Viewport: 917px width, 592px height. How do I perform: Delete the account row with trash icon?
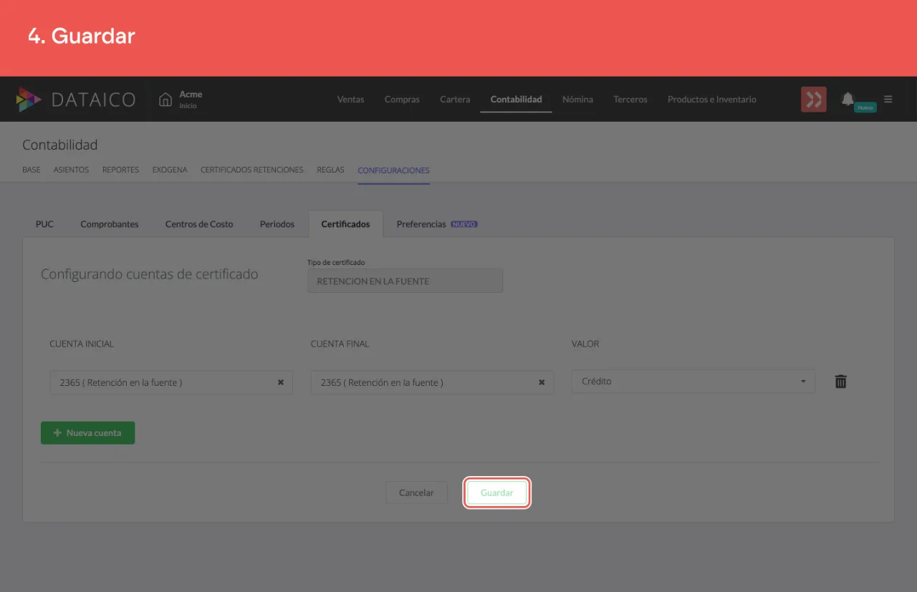841,382
